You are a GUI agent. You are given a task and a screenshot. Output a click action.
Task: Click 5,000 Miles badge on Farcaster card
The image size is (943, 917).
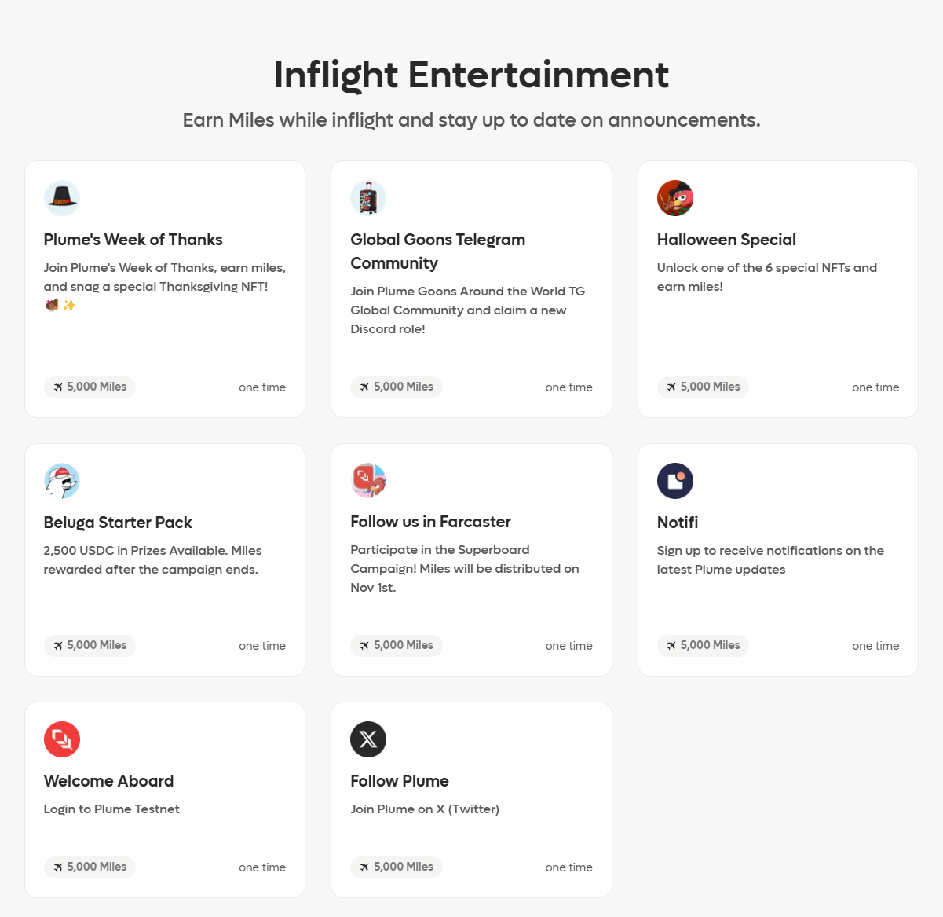click(x=397, y=645)
